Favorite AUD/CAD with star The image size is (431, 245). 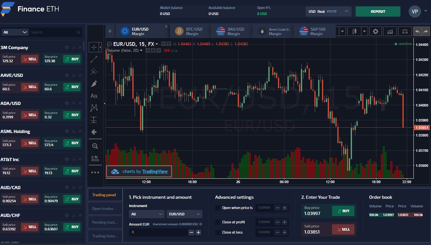click(x=80, y=188)
